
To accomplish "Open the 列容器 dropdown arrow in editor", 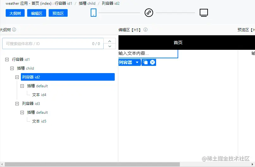I will (137, 62).
